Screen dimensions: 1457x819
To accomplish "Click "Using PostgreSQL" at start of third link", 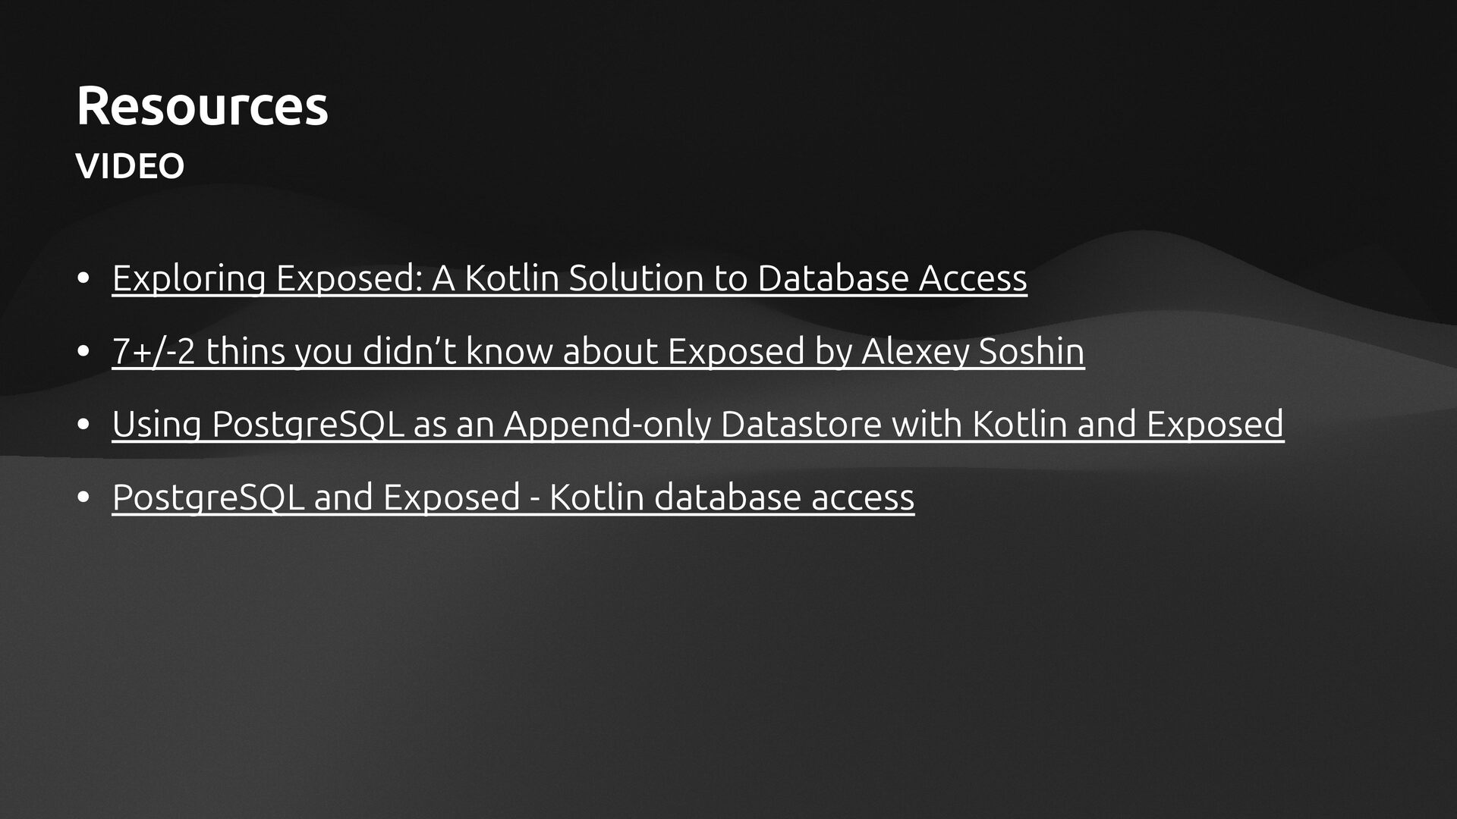I will coord(258,423).
